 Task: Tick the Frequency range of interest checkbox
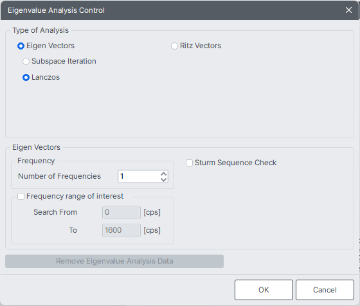pos(21,197)
